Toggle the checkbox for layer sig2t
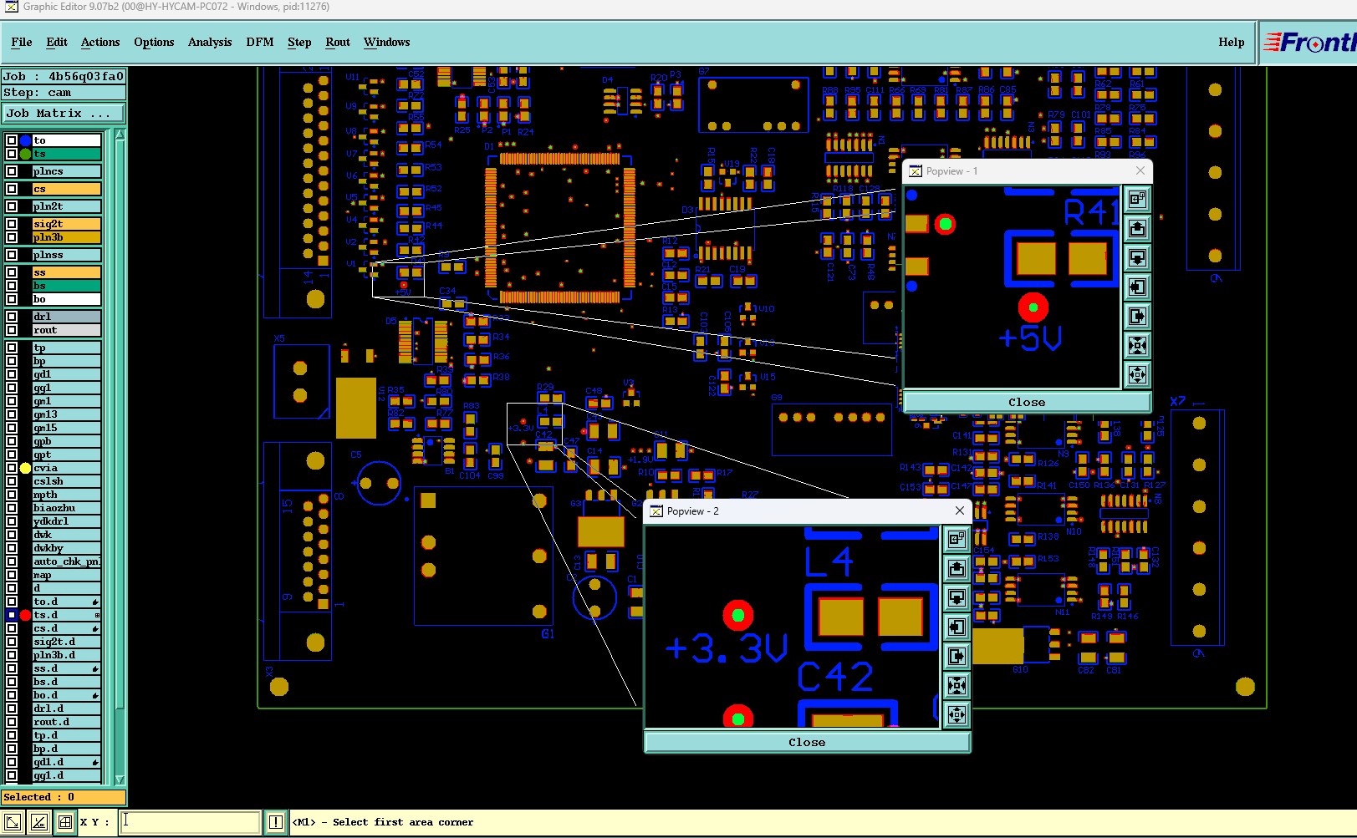Screen dimensions: 1357x838 [x=12, y=224]
